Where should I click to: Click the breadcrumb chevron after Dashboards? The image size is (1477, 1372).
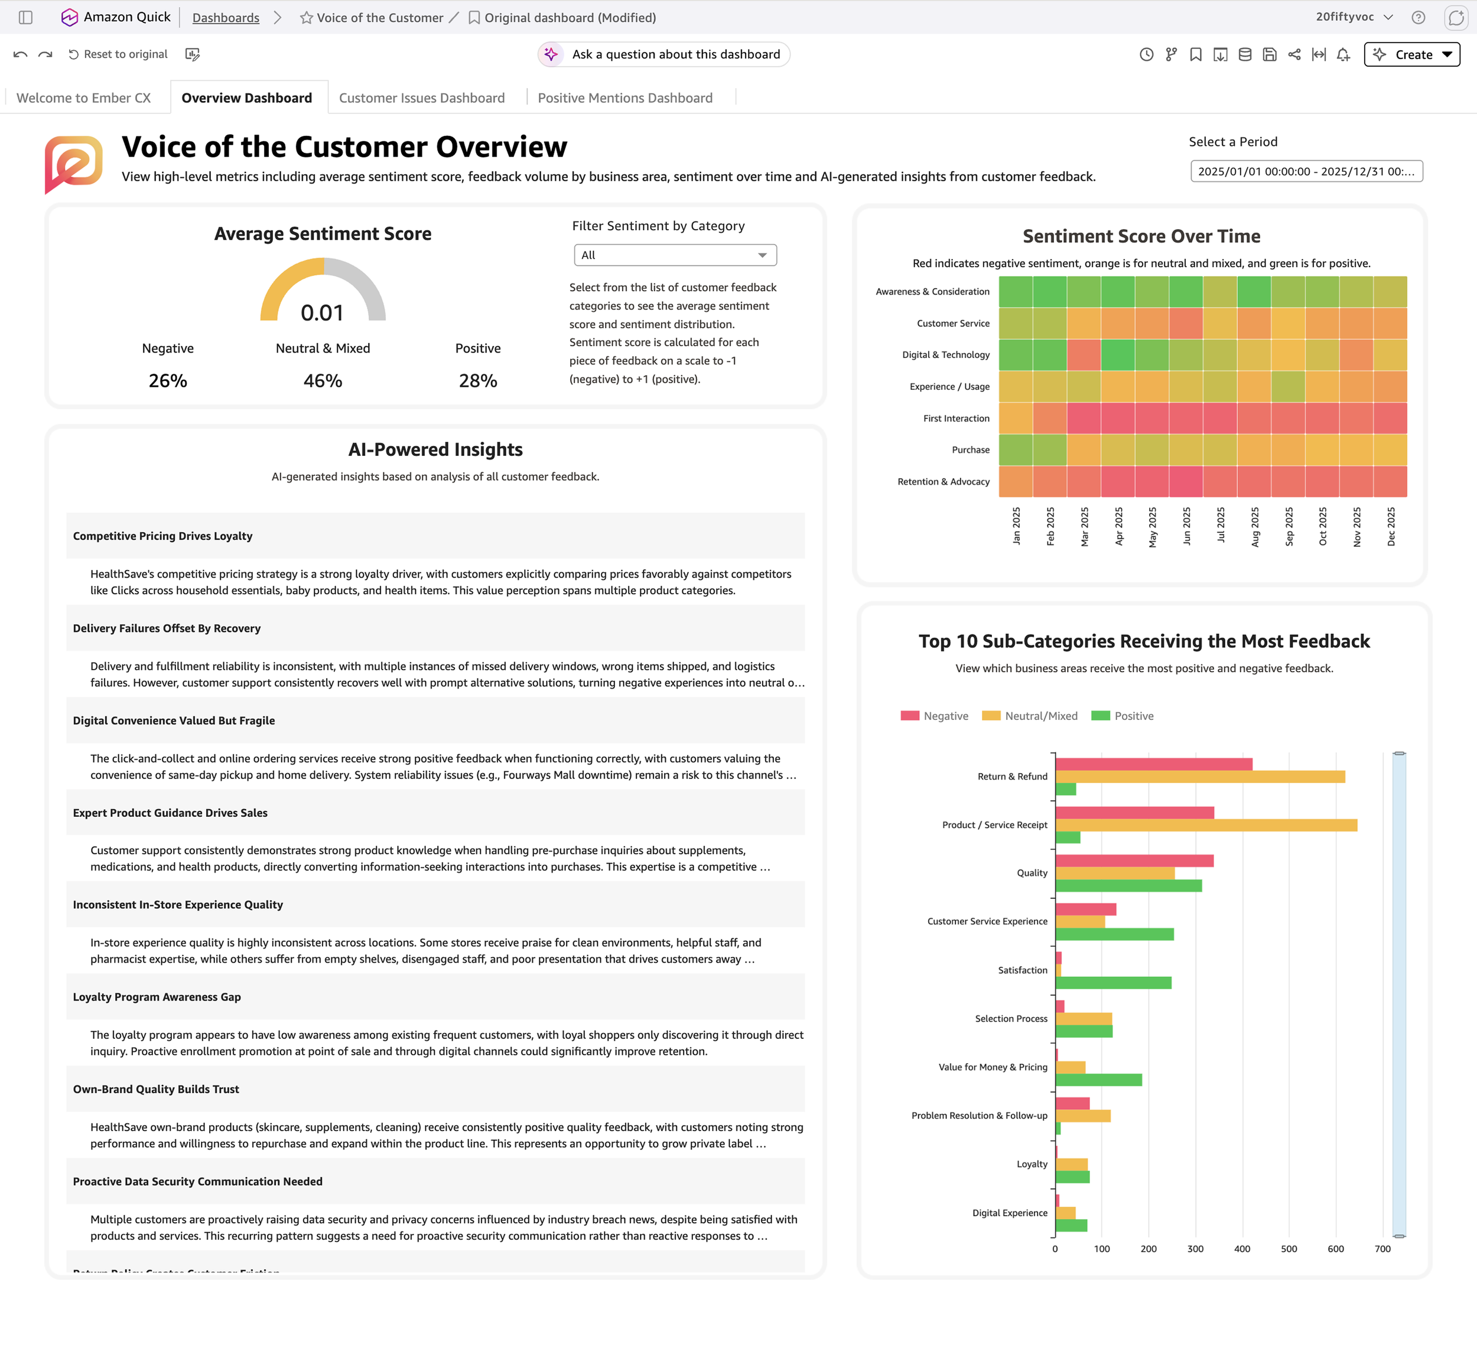pyautogui.click(x=278, y=18)
